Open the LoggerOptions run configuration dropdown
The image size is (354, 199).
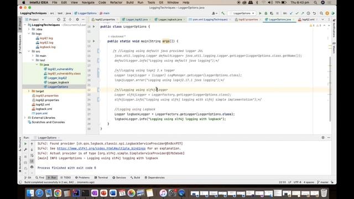tap(242, 13)
